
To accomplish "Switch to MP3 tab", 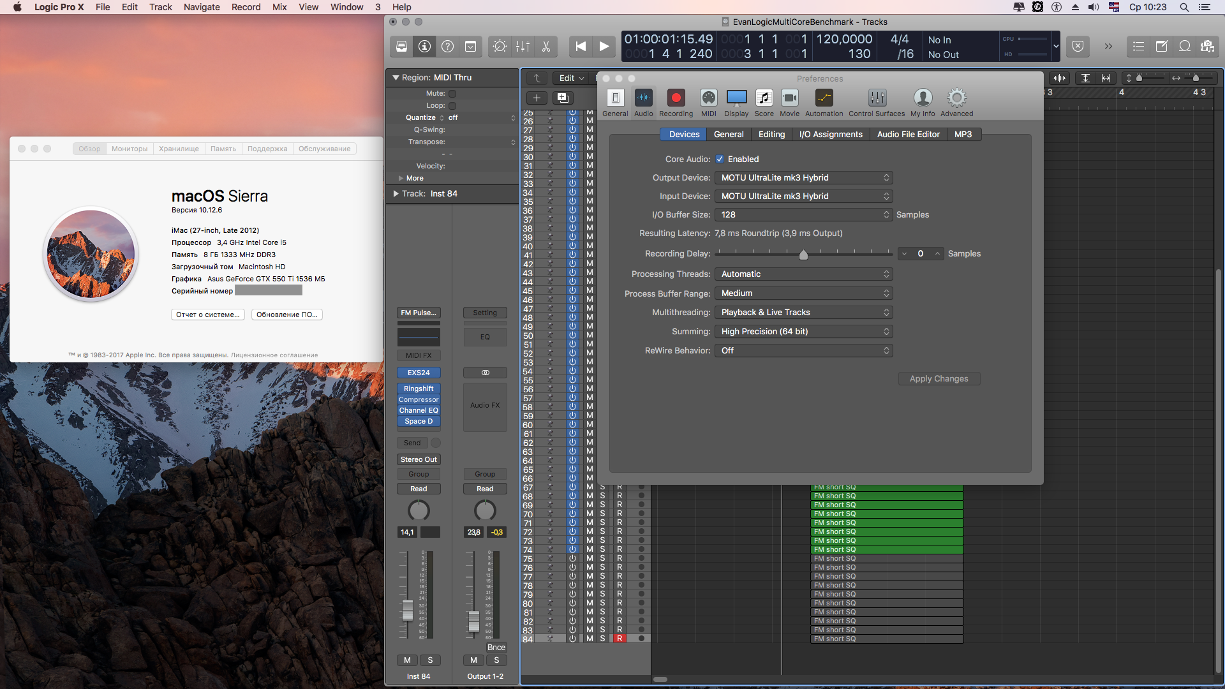I will pyautogui.click(x=963, y=135).
